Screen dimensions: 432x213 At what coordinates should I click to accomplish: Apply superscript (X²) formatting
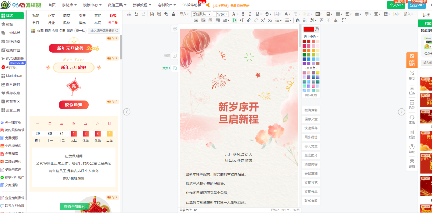pos(263,20)
